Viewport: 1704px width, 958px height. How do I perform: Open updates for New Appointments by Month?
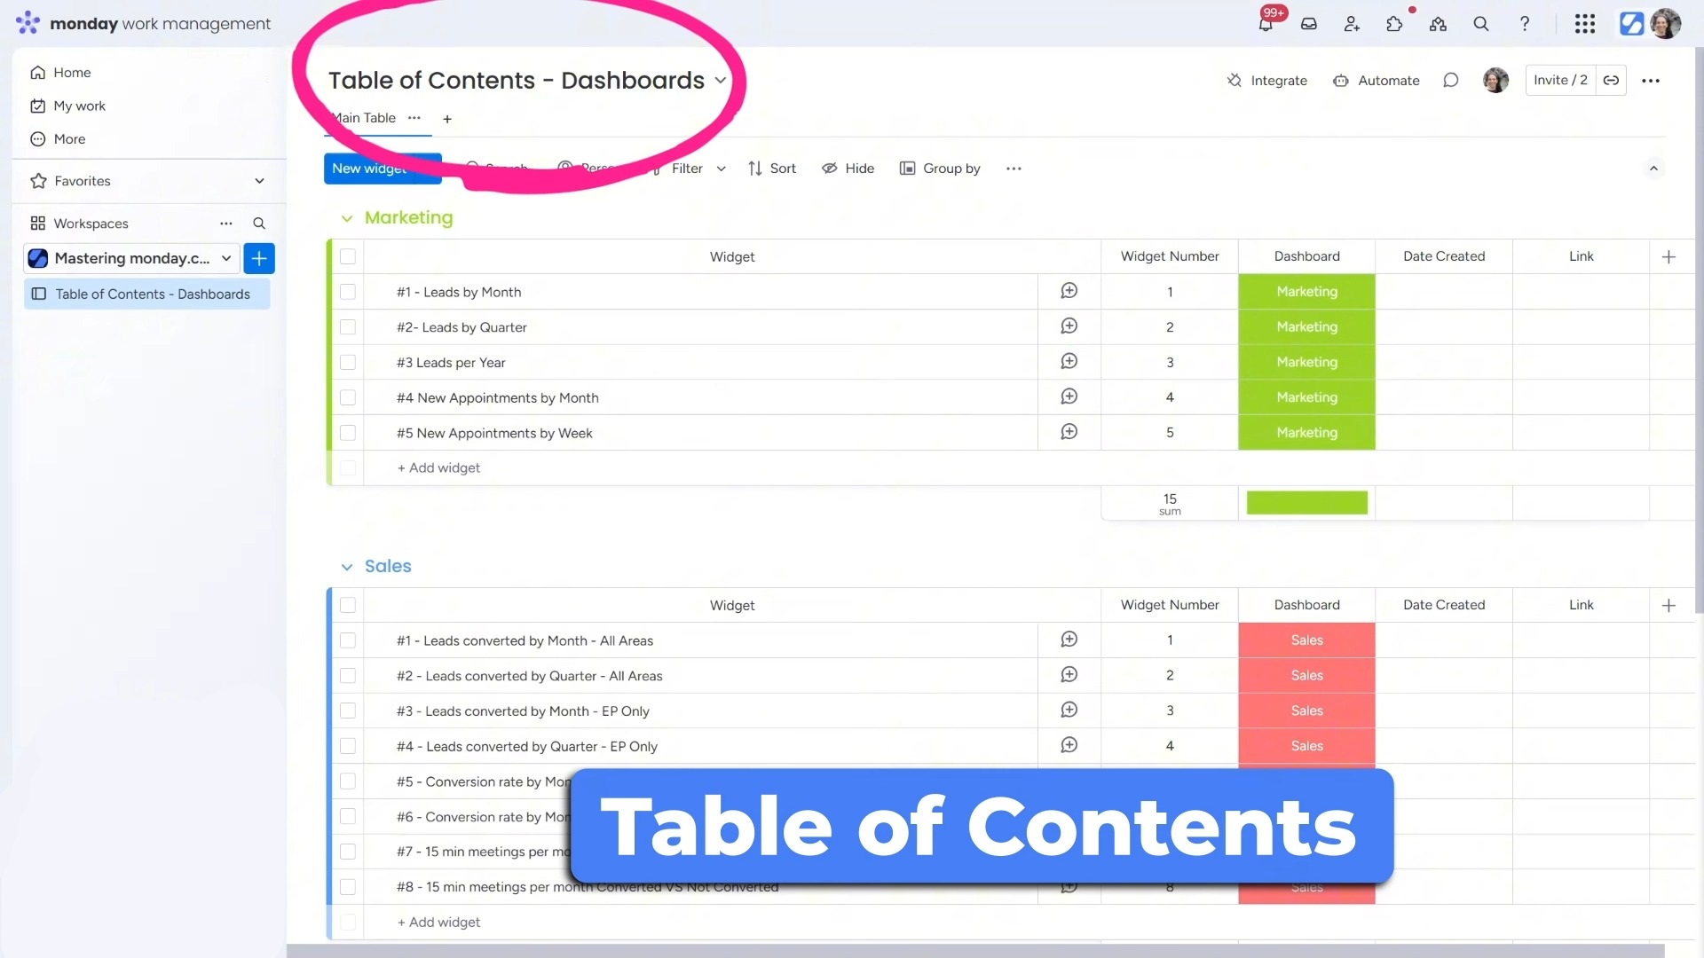coord(1069,397)
